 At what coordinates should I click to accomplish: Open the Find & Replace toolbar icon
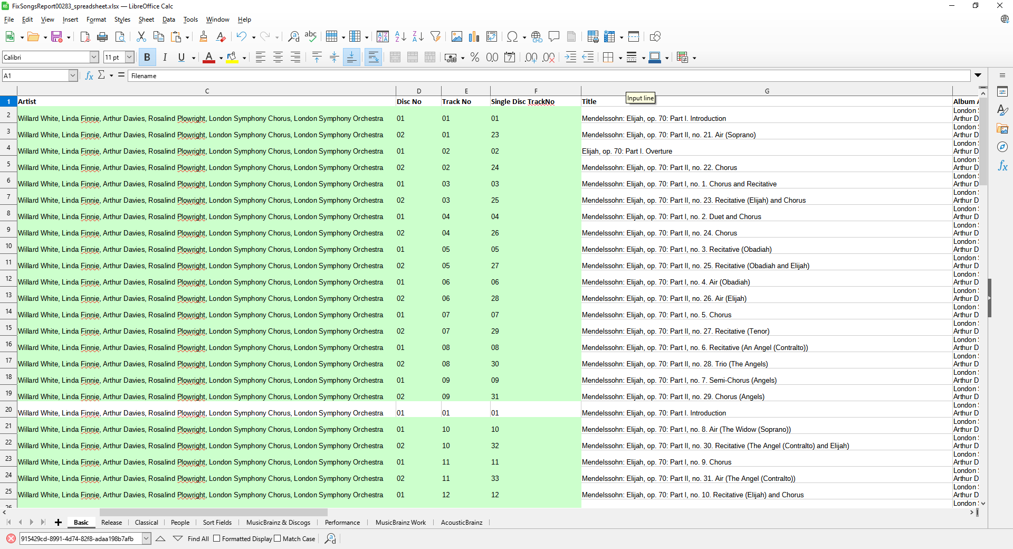click(293, 36)
